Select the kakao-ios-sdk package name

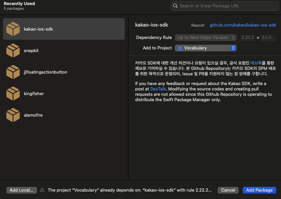[x=38, y=29]
